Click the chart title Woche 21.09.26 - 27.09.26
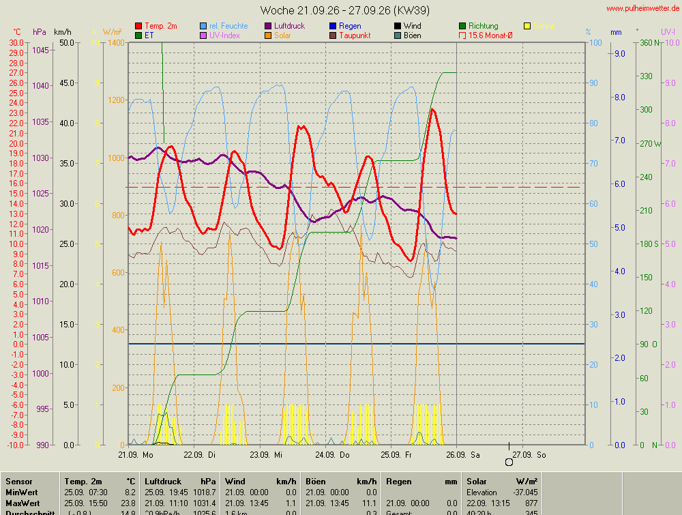The height and width of the screenshot is (515, 682). tap(345, 10)
